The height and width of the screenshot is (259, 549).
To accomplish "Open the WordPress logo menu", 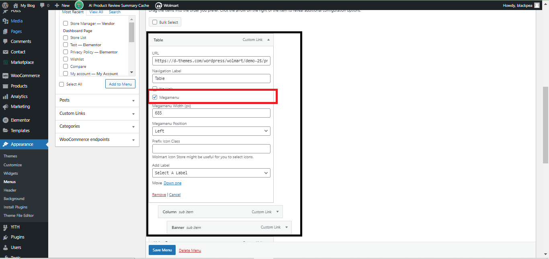I will (x=5, y=5).
